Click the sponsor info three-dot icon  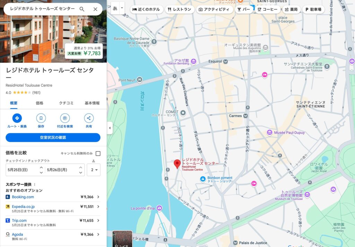click(34, 185)
